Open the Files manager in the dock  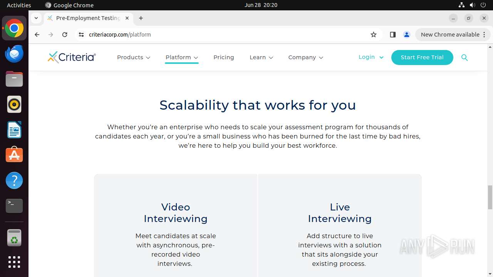coord(14,79)
